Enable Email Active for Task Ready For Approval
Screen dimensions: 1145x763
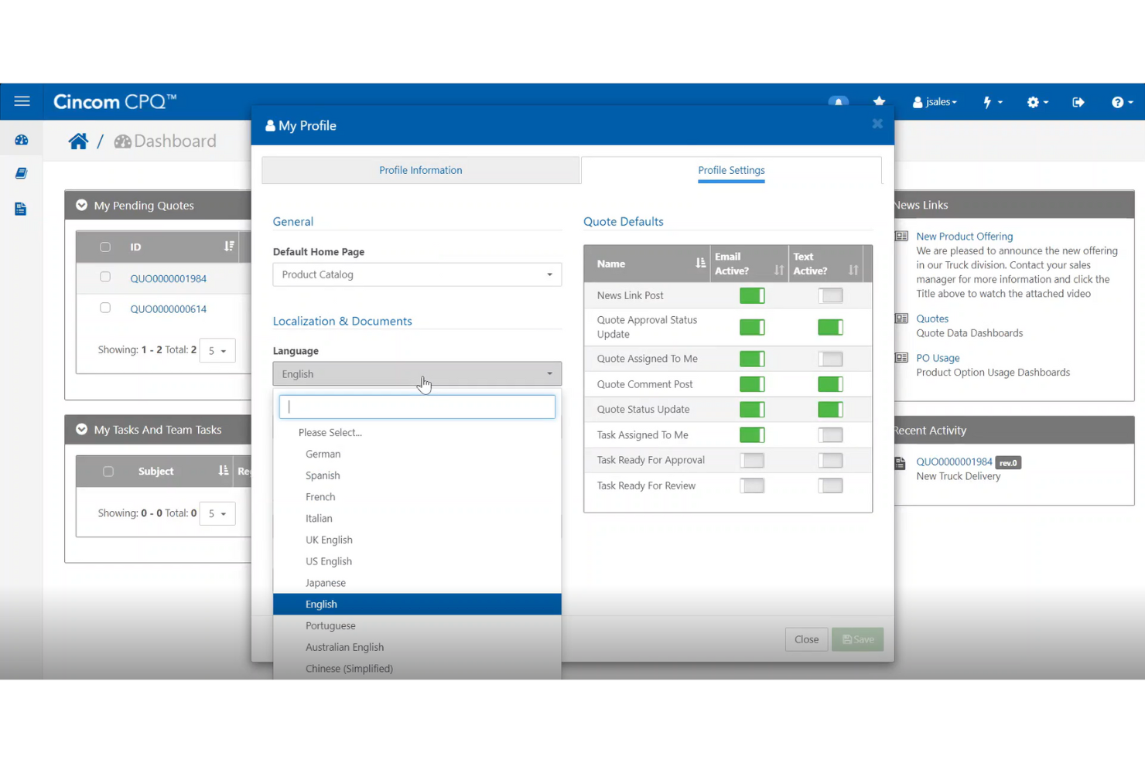coord(751,460)
